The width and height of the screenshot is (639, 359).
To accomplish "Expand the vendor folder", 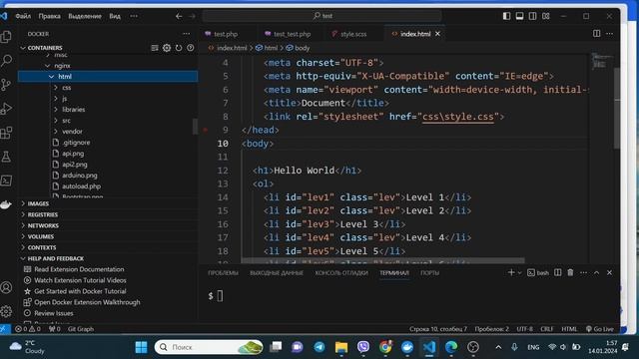I will click(x=56, y=132).
